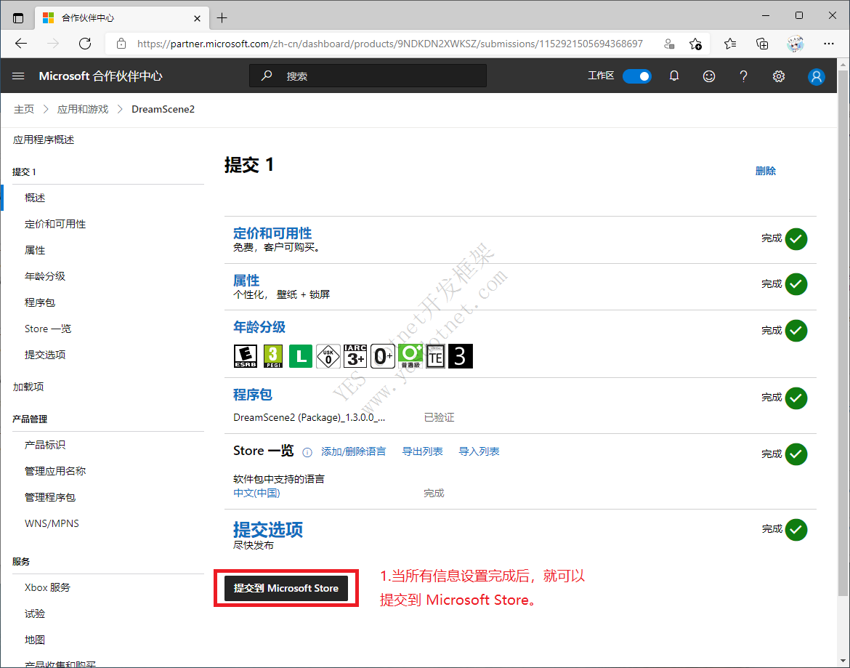Open browser collections
The image size is (850, 668).
pos(762,44)
